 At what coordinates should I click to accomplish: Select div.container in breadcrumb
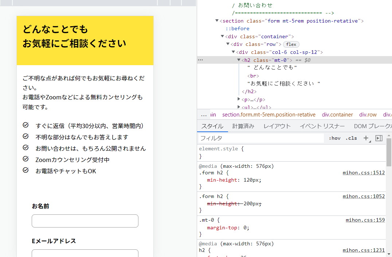337,115
